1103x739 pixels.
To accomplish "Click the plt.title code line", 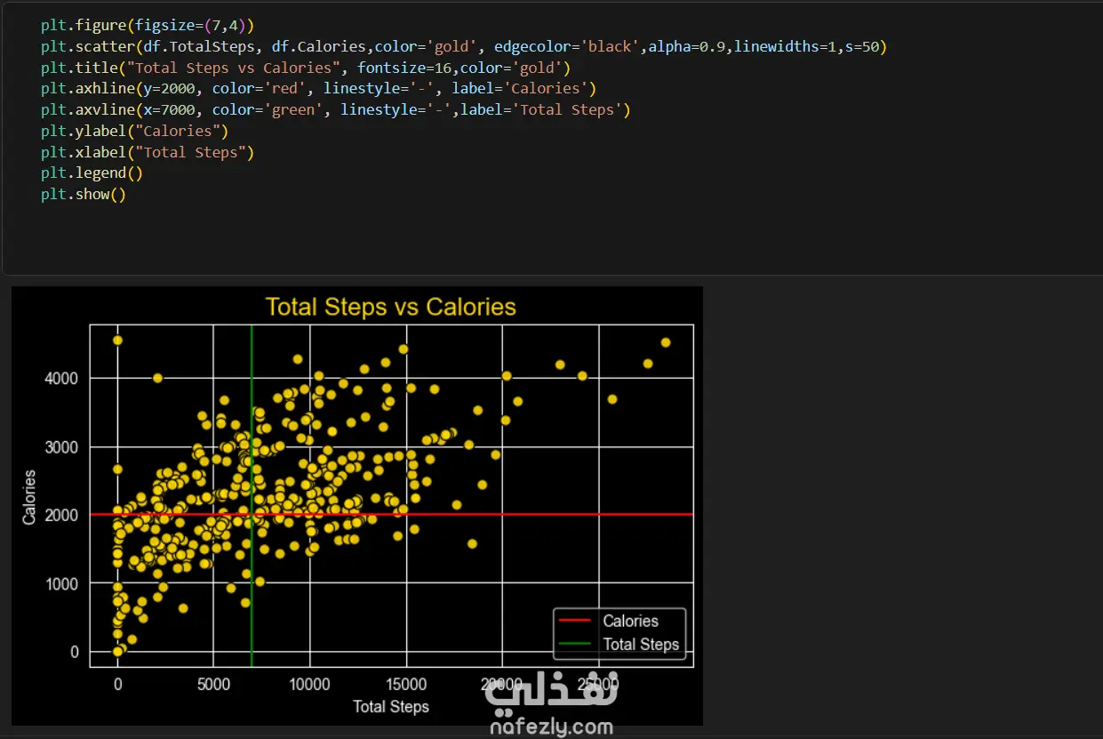I will (x=304, y=68).
